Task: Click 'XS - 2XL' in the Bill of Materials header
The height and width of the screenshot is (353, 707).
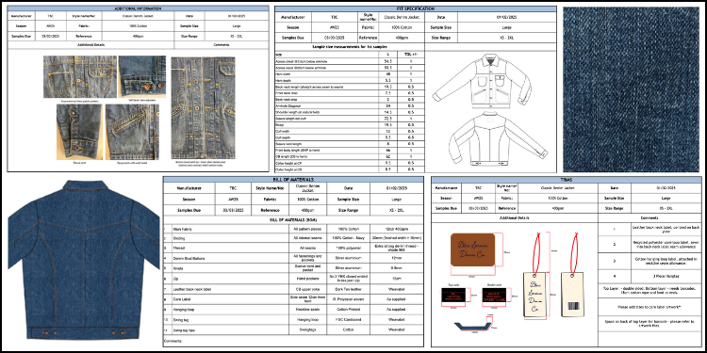Action: (397, 210)
